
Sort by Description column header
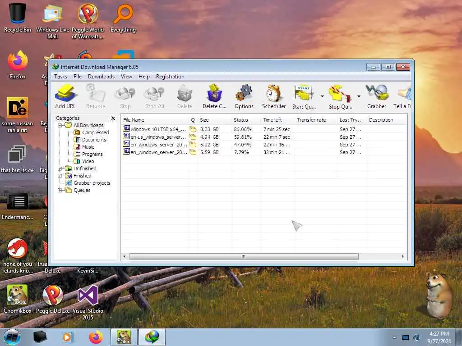[x=387, y=120]
